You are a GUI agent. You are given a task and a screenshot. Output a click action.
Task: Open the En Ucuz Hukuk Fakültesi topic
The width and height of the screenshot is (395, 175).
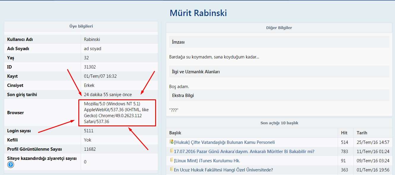point(223,170)
